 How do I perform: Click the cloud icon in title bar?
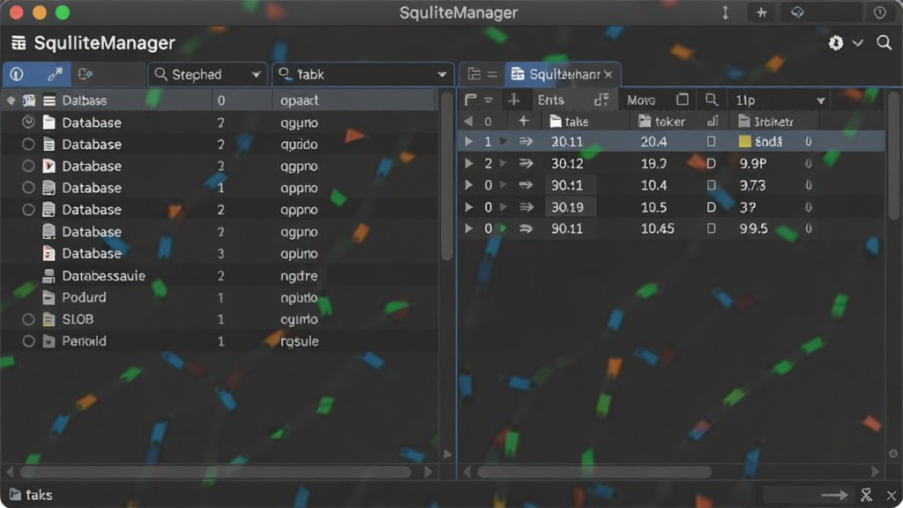[797, 12]
